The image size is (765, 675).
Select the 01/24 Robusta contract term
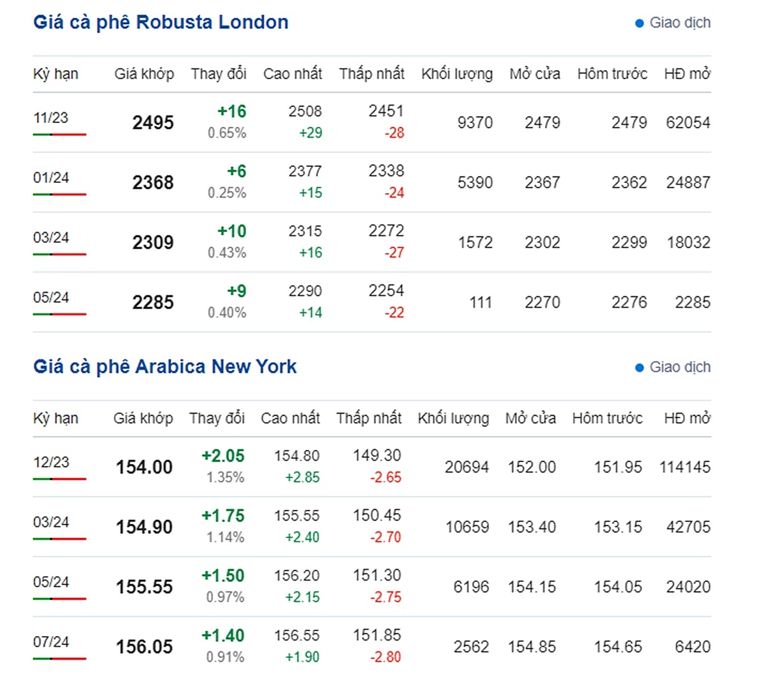(51, 178)
